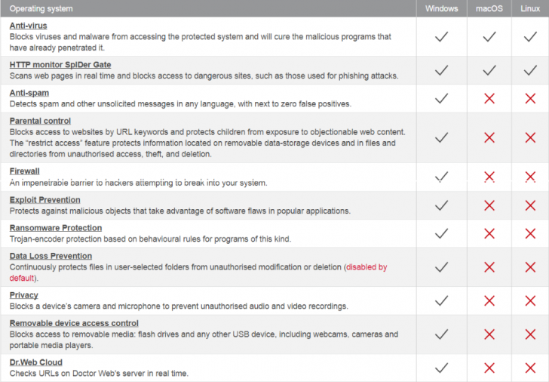Click the Linux red cross for Parental control
Screen dimensions: 549x382
pyautogui.click(x=530, y=137)
